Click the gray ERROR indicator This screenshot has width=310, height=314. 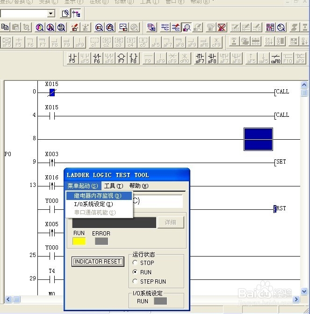[x=101, y=241]
